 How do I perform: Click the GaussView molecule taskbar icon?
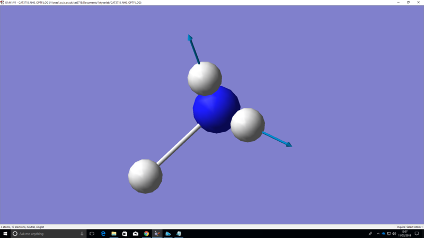coord(157,234)
